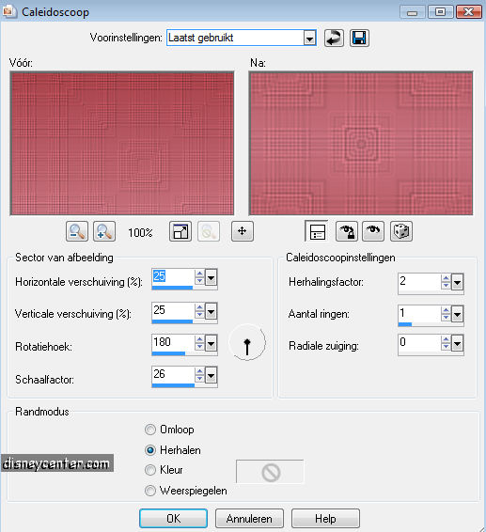Select the Omloop radio button

pyautogui.click(x=150, y=430)
